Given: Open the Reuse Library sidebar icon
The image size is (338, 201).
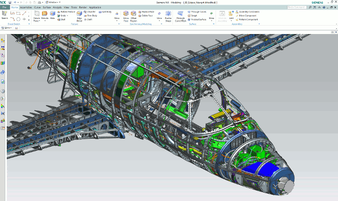Looking at the screenshot, I should pyautogui.click(x=3, y=63).
